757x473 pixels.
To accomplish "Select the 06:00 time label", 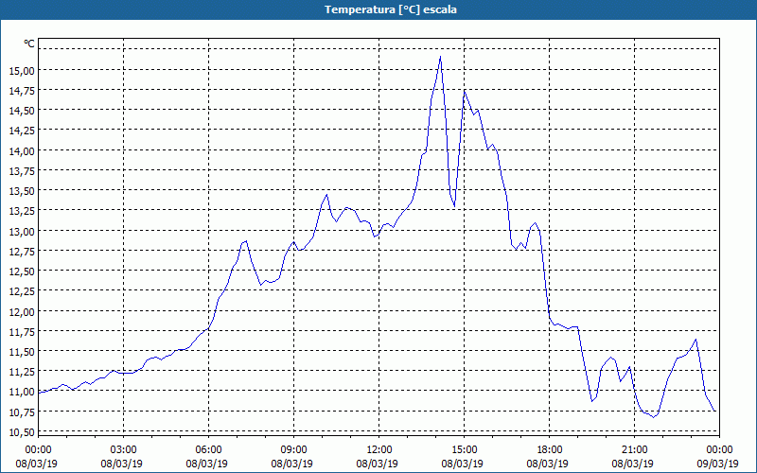I will pos(208,450).
